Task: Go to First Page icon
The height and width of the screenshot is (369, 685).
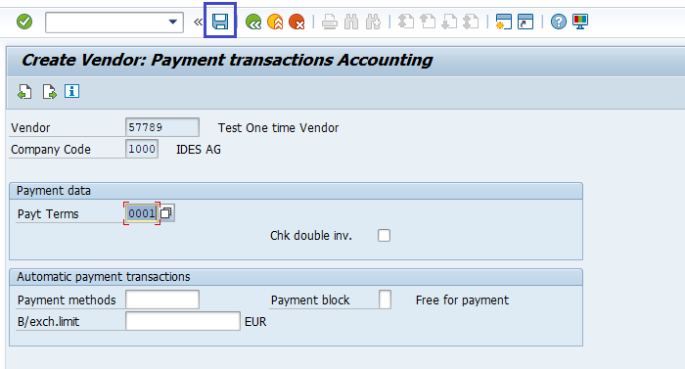Action: [x=406, y=22]
